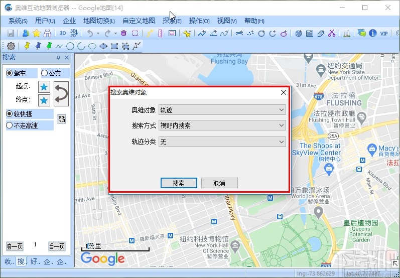Click the redo arrow

(107, 33)
